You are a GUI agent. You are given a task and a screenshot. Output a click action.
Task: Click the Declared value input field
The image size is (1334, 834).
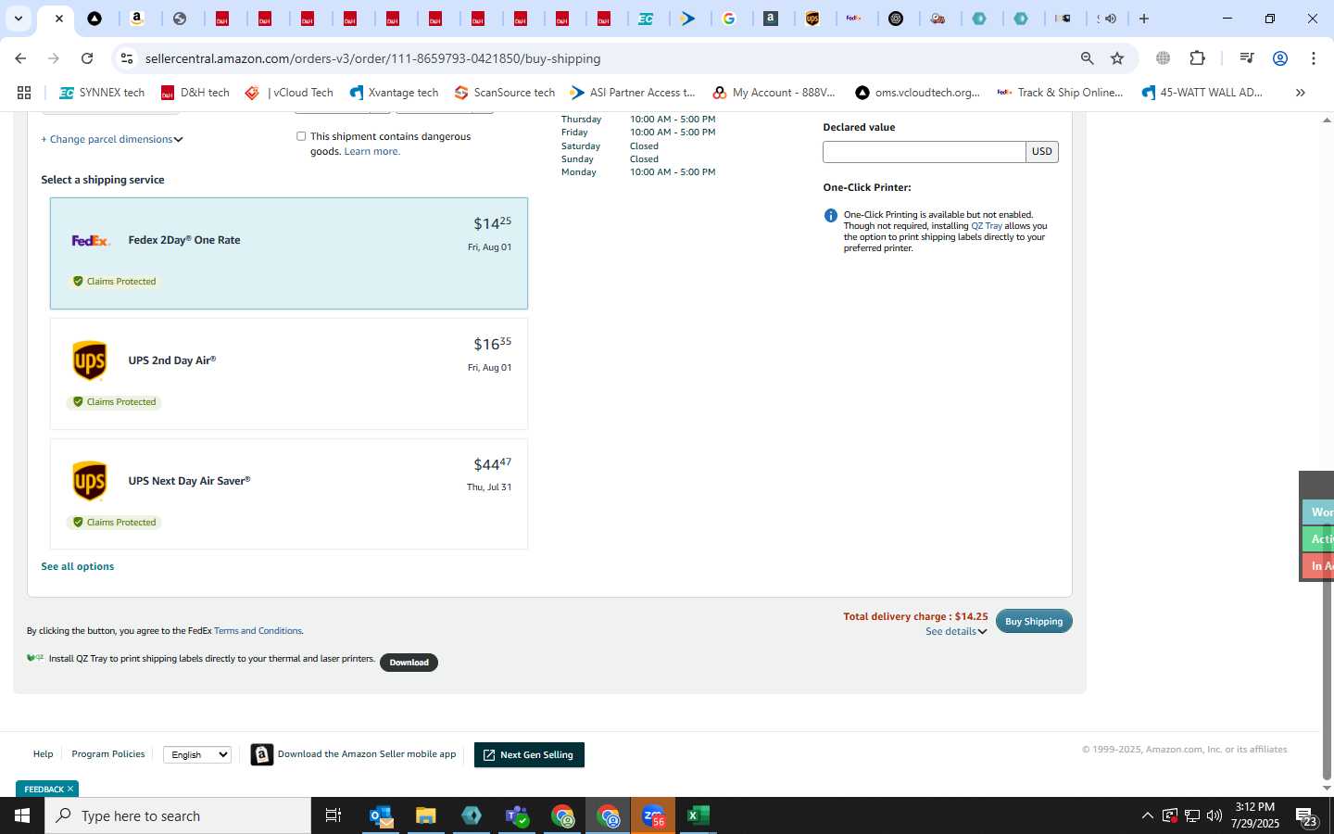(x=924, y=152)
